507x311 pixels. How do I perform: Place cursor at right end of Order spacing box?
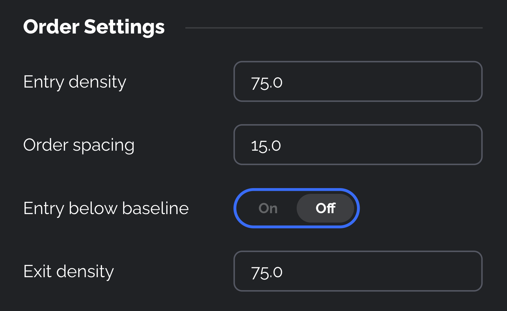pyautogui.click(x=471, y=145)
